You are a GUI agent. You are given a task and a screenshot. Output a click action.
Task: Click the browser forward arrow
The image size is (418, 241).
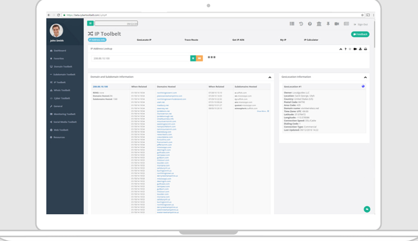point(54,15)
